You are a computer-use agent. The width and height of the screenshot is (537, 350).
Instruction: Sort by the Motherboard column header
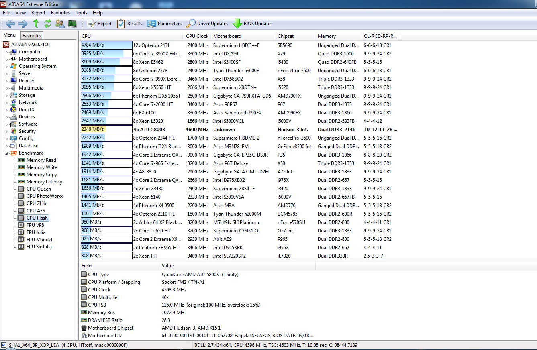click(x=243, y=36)
